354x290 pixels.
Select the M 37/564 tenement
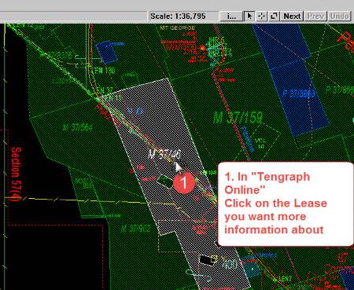(77, 127)
